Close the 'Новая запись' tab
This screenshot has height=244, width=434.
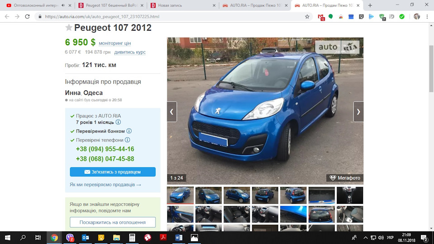click(x=214, y=5)
